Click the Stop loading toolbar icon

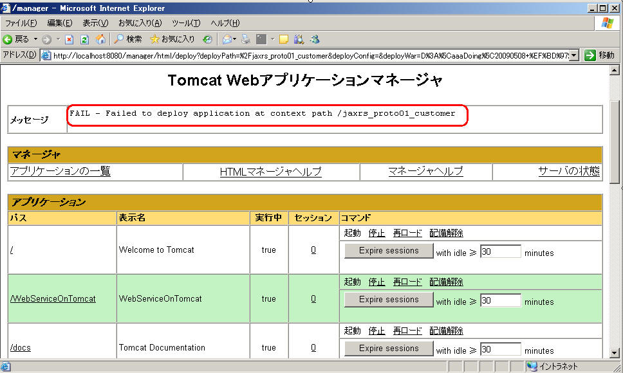click(x=70, y=39)
